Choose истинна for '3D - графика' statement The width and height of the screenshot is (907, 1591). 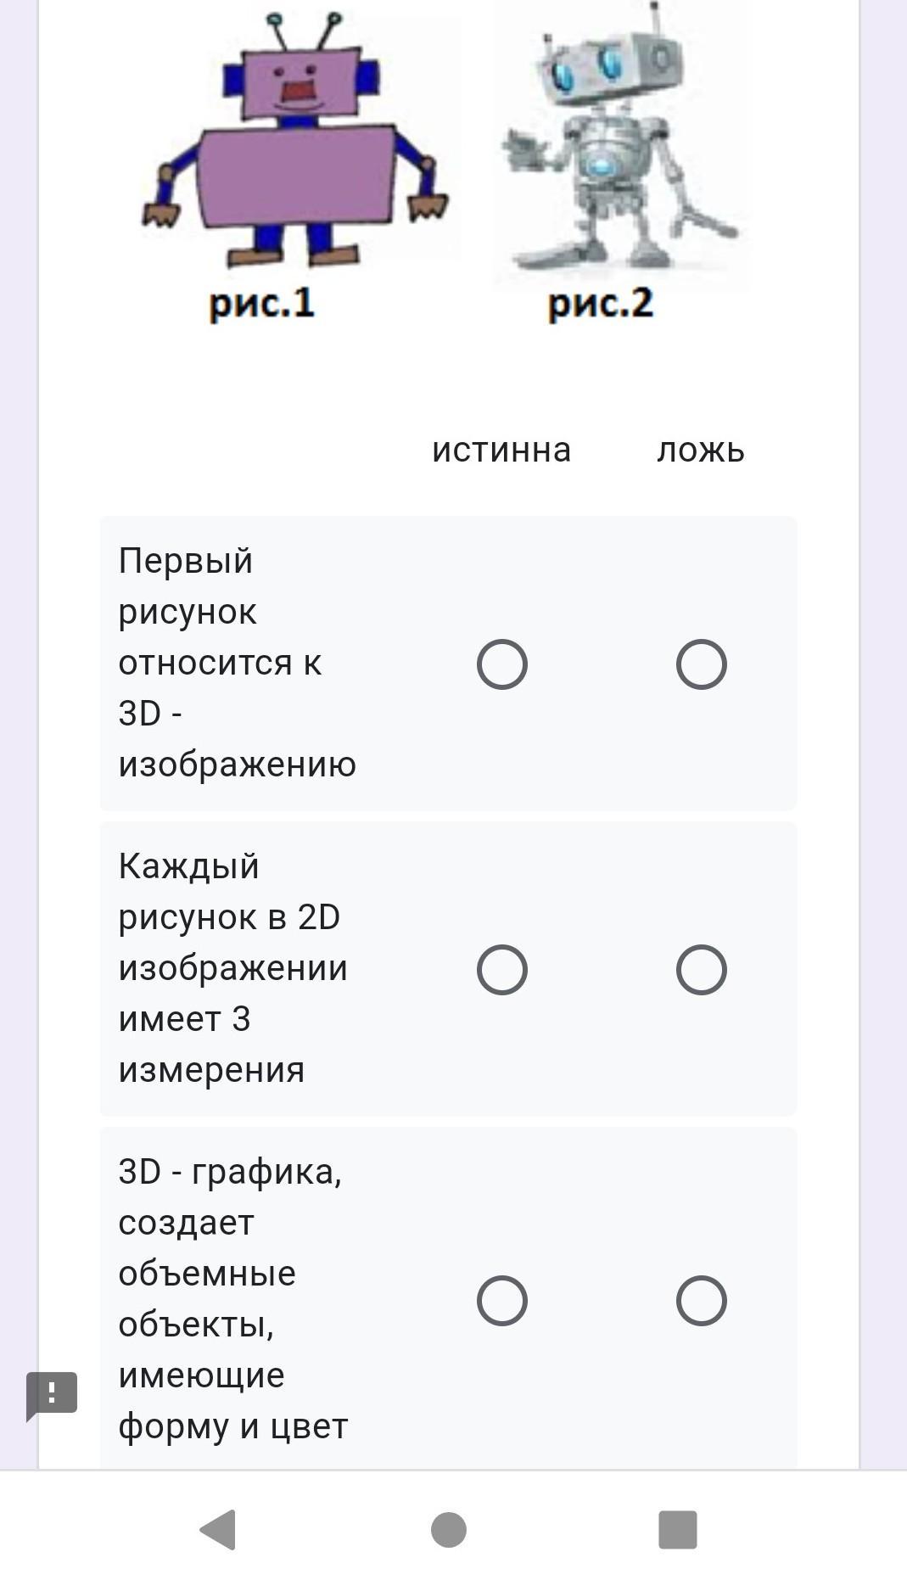pos(501,1301)
